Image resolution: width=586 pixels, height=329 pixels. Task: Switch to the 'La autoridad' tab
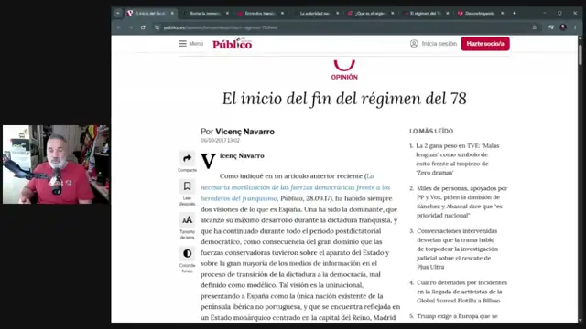coord(315,13)
